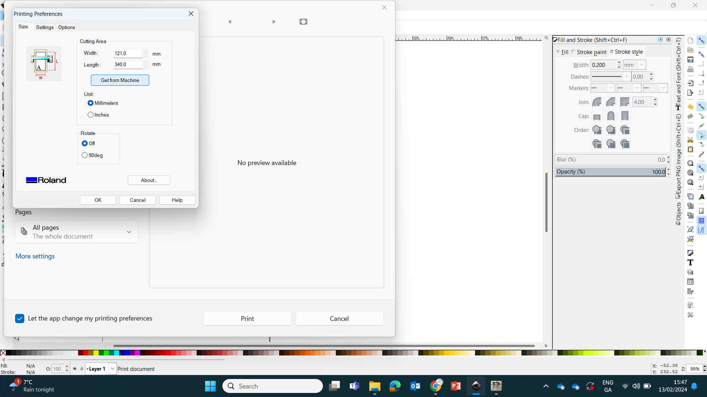Show hidden system tray icons chevron
Screen dimensions: 707x397
pyautogui.click(x=546, y=386)
